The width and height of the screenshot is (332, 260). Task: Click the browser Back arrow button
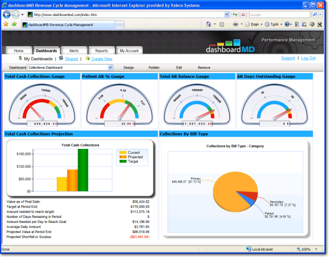pyautogui.click(x=7, y=14)
